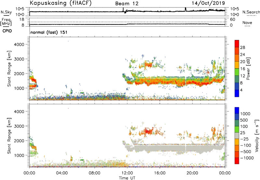Pick the blue top segment of Velocity colorbar
The width and height of the screenshot is (260, 180).
point(237,110)
